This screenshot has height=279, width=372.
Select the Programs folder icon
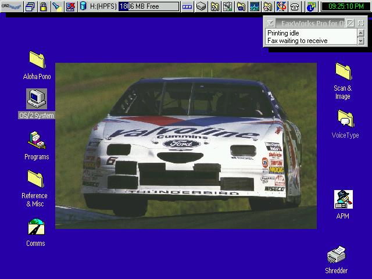pos(37,141)
